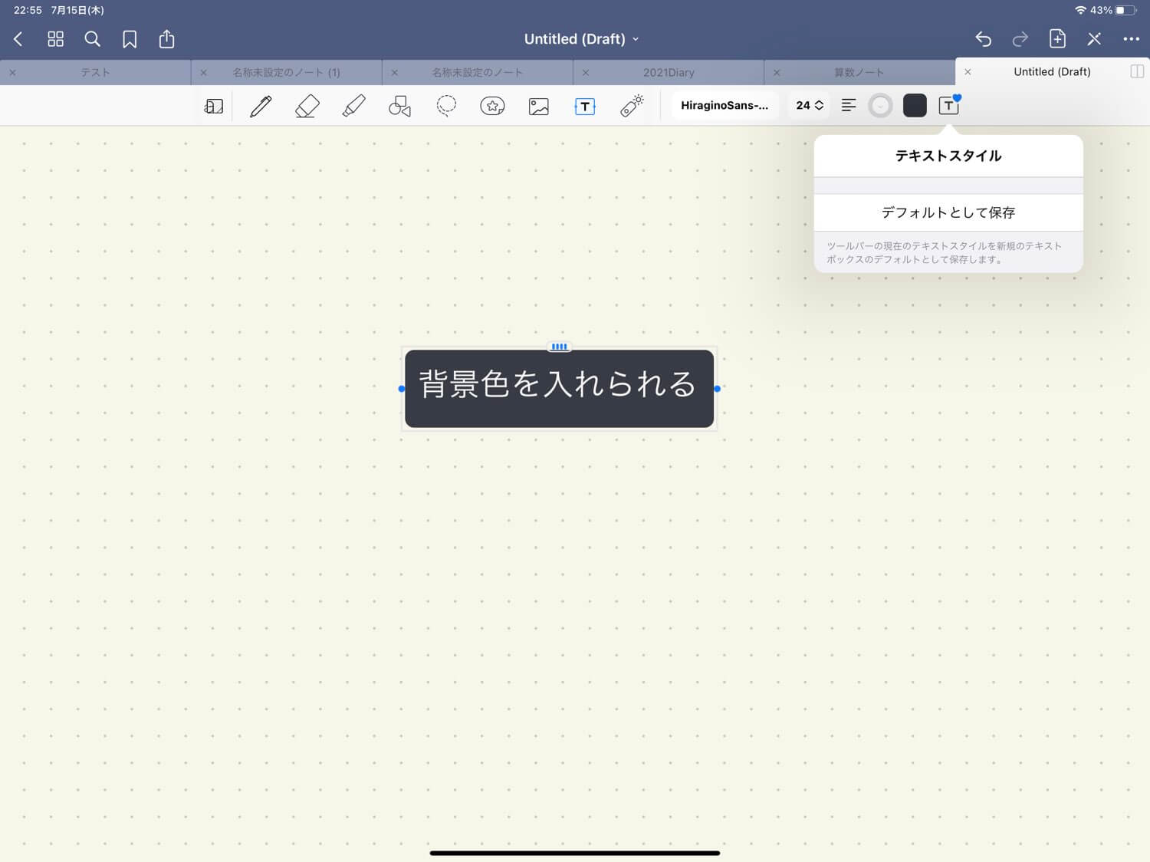
Task: Select the Laser pointer tool
Action: [632, 106]
